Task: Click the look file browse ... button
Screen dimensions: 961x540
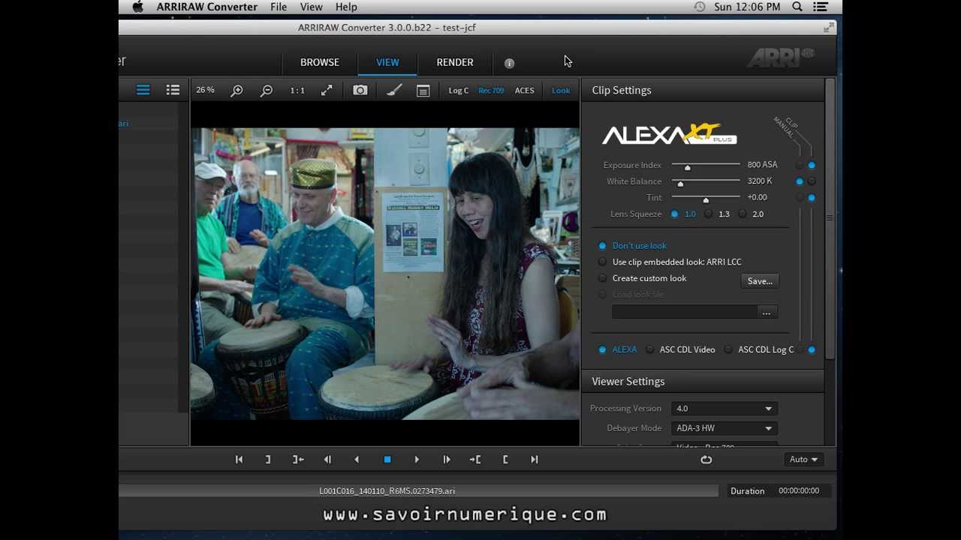Action: coord(767,313)
